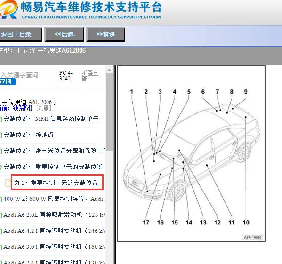Viewport: 282px width, 264px height.
Task: Click the tree panel scrollbar thumb
Action: click(109, 112)
